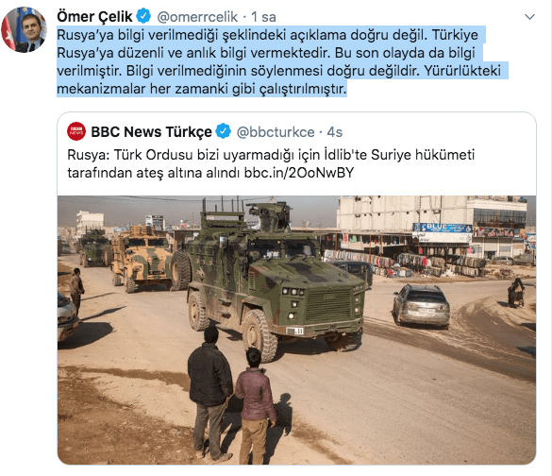
Task: Visit the @omerrcelik handle
Action: pyautogui.click(x=197, y=17)
